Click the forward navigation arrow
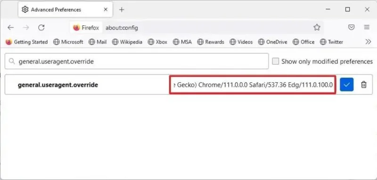The width and height of the screenshot is (377, 180). coord(26,28)
